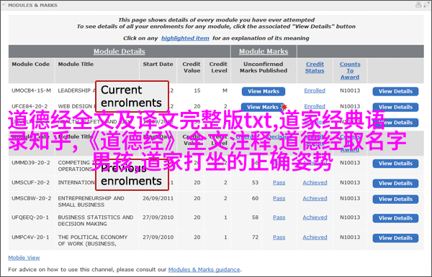Image resolution: width=432 pixels, height=277 pixels.
Task: Select module code UMSCUF-20-2
Action: (x=30, y=182)
